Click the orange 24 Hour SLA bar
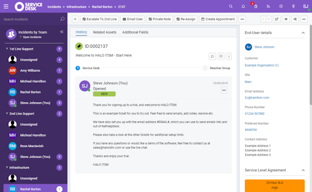The image size is (312, 192). (275, 185)
